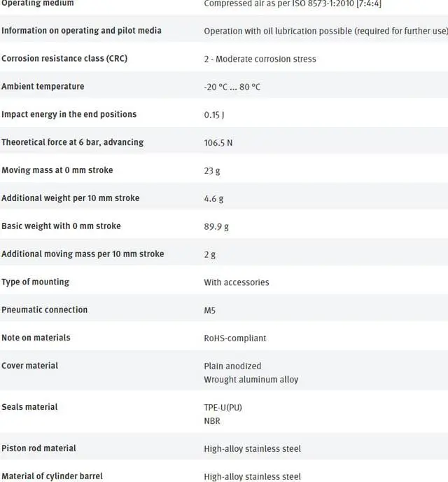Click the 'Ambient temperature' label

tap(43, 87)
